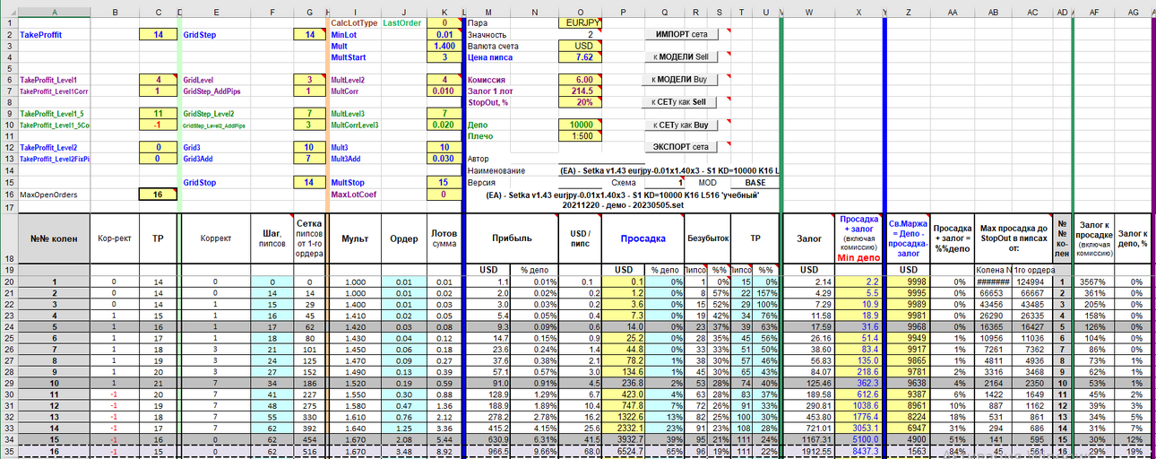1156x459 pixels.
Task: Select the MaxOpenOrders value cell 16
Action: 158,194
